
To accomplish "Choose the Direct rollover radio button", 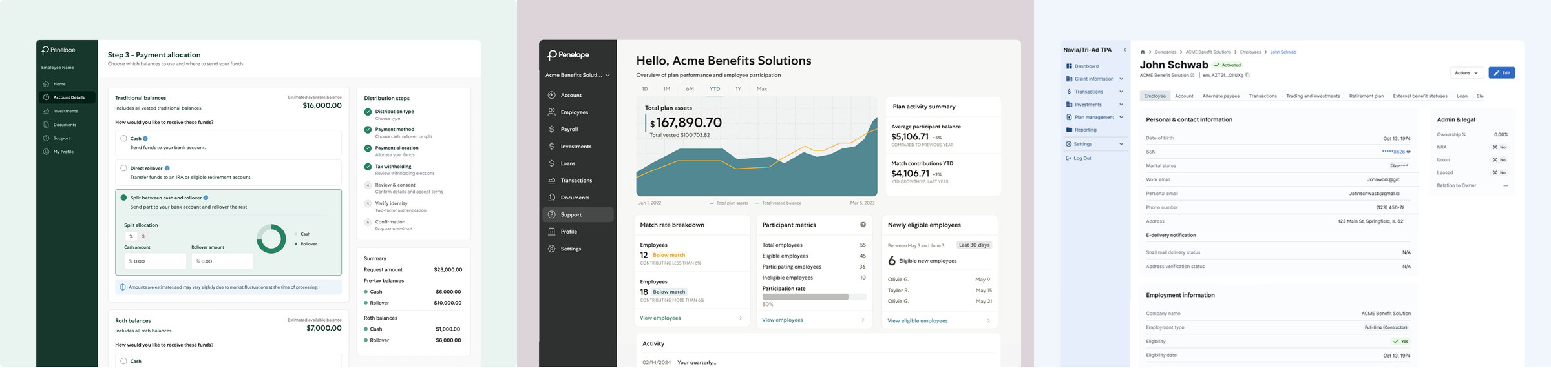I will pos(123,168).
